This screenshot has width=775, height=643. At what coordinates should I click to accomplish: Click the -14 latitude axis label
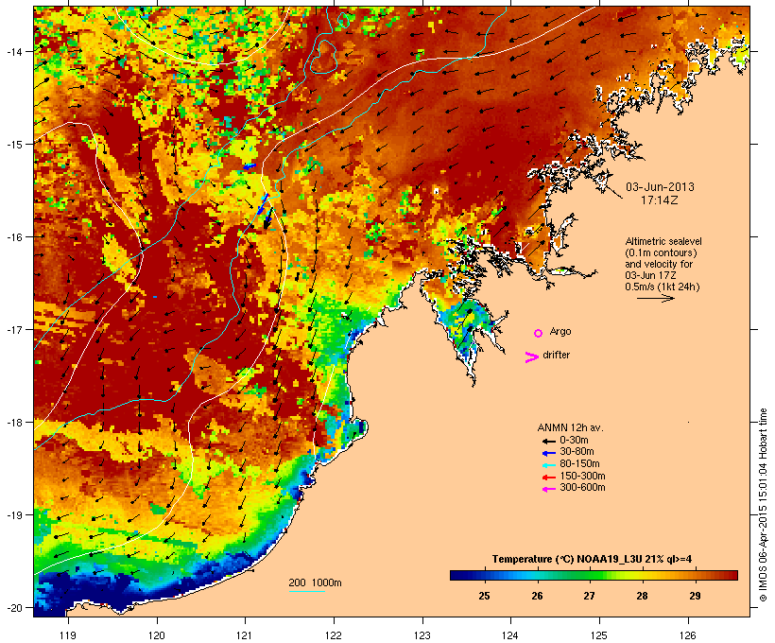14,51
